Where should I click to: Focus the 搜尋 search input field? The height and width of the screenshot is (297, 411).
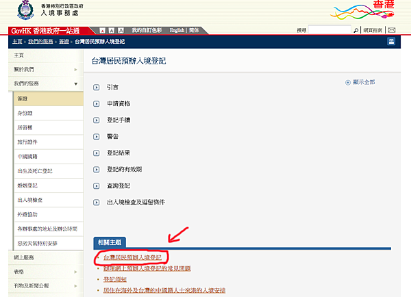329,29
